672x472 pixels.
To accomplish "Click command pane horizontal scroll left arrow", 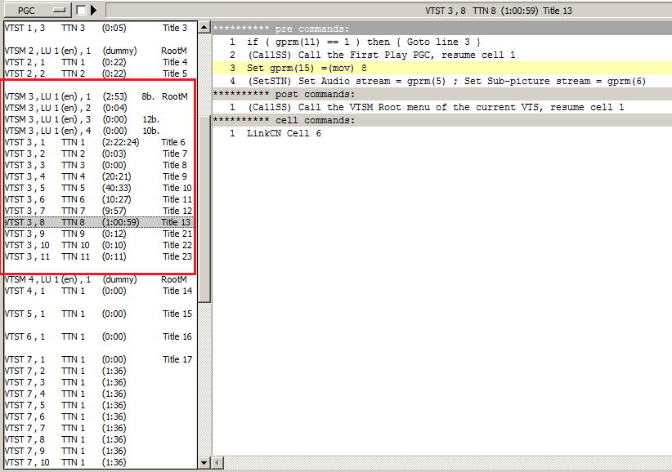I will pyautogui.click(x=217, y=462).
